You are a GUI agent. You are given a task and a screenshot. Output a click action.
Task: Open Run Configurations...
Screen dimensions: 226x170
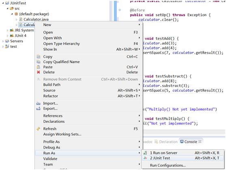point(183,166)
